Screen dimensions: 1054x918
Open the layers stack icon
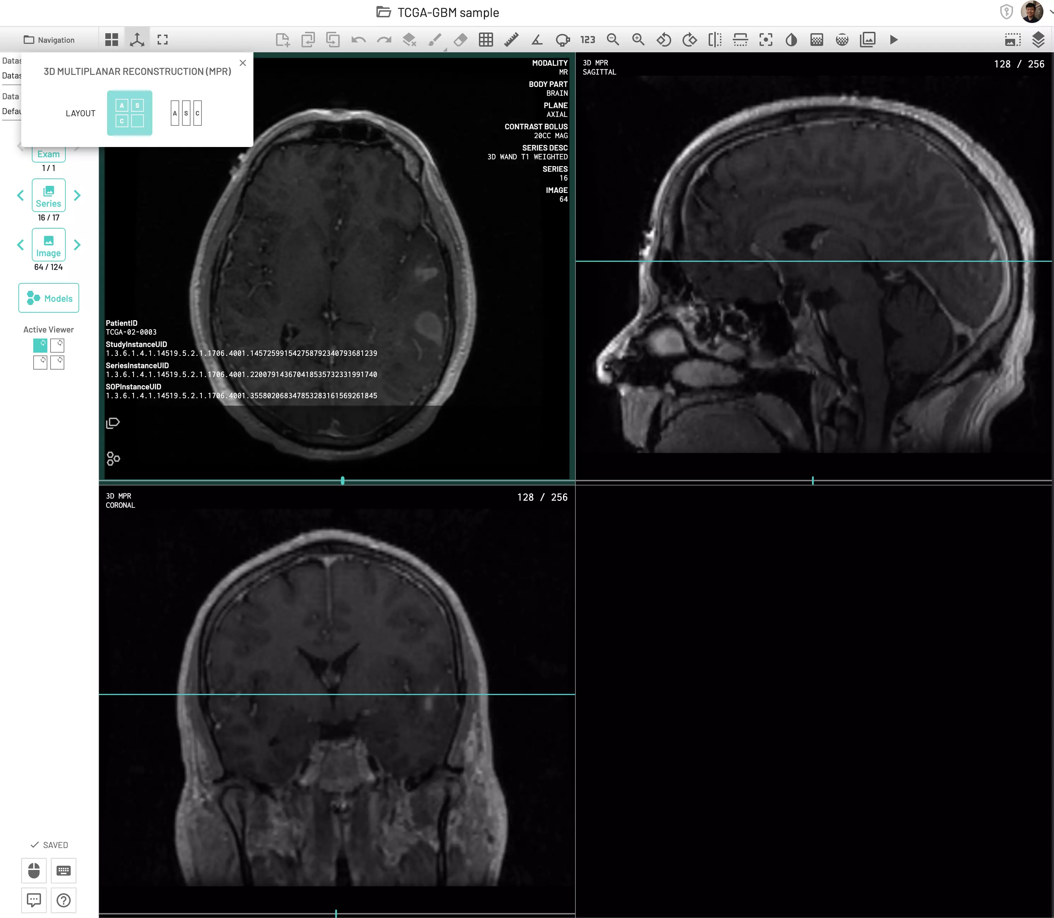1038,40
